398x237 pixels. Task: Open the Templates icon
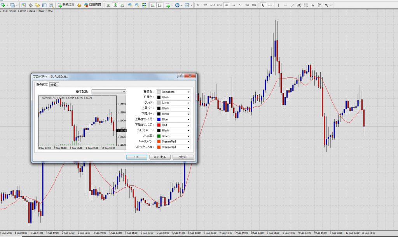coord(187,5)
